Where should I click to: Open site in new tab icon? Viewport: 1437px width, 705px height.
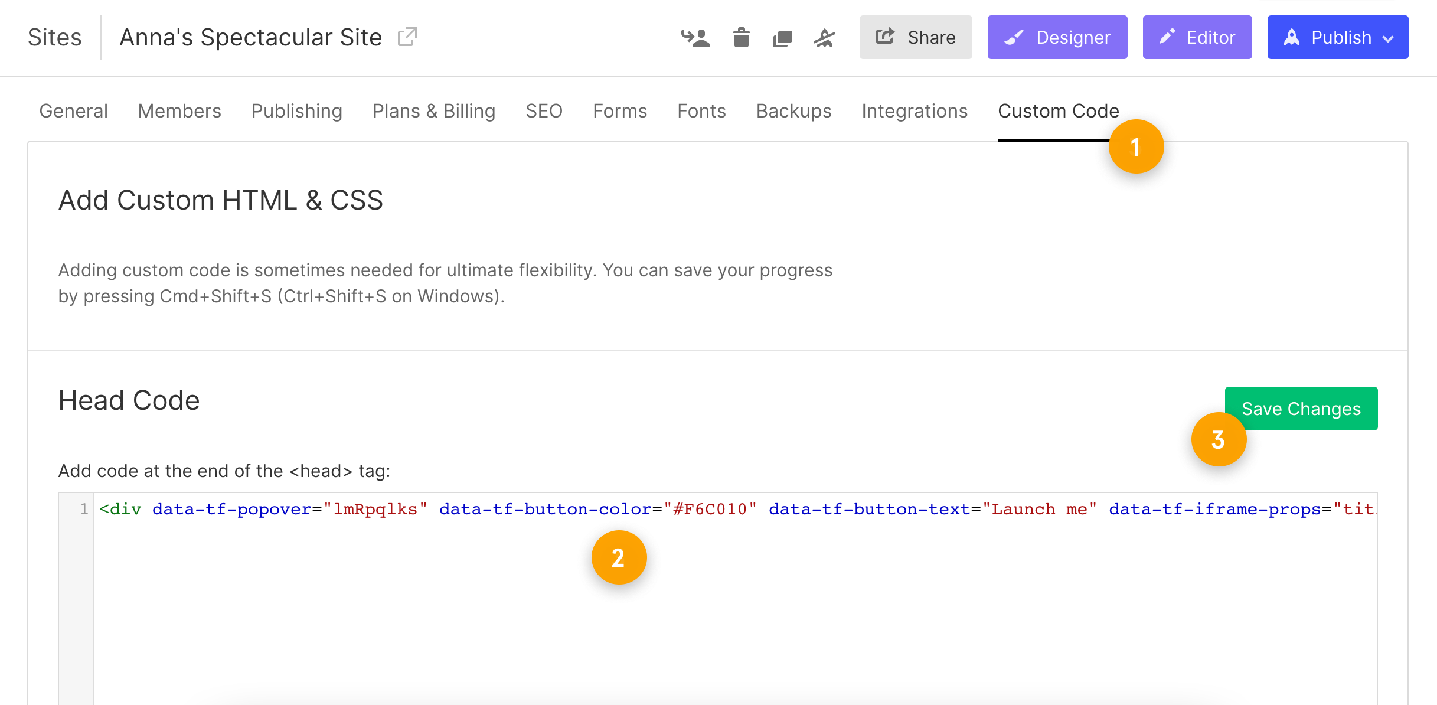[407, 37]
